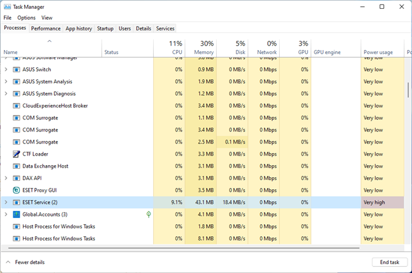This screenshot has width=412, height=273.
Task: Click the ESET Service process icon
Action: coord(17,203)
